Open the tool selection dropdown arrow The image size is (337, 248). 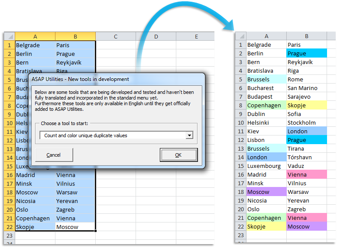pyautogui.click(x=189, y=135)
